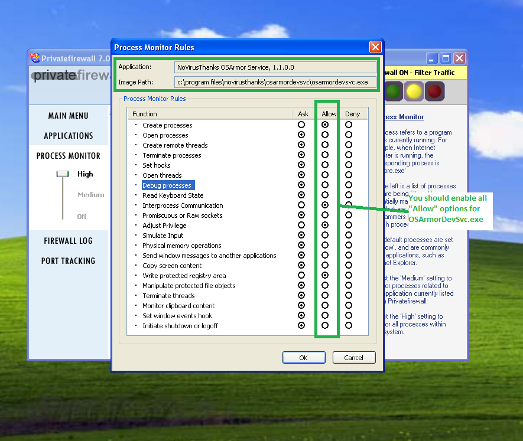Screen dimensions: 523x441
Task: Click green traffic light in Privatefirewall window
Action: (x=392, y=92)
